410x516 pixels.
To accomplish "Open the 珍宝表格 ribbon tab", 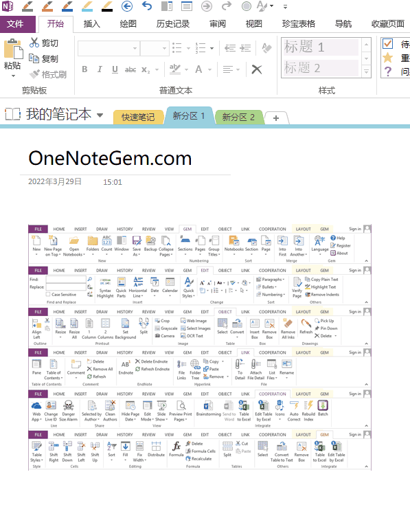I will [299, 23].
